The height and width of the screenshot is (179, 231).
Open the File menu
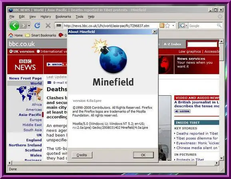[12, 17]
